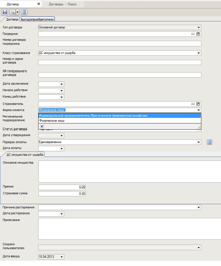Viewport: 221px width, 266px height.
Task: Click the calculator icon in top toolbar
Action: pyautogui.click(x=24, y=12)
